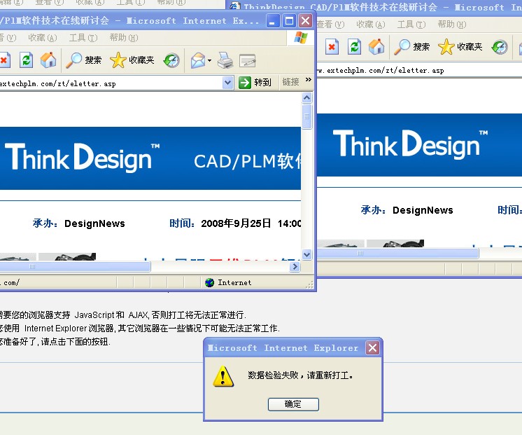
Task: Go Home in the front IE window
Action: coord(48,60)
